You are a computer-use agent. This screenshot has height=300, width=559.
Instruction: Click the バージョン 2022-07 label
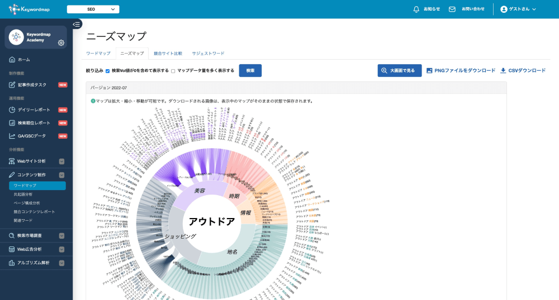(109, 88)
